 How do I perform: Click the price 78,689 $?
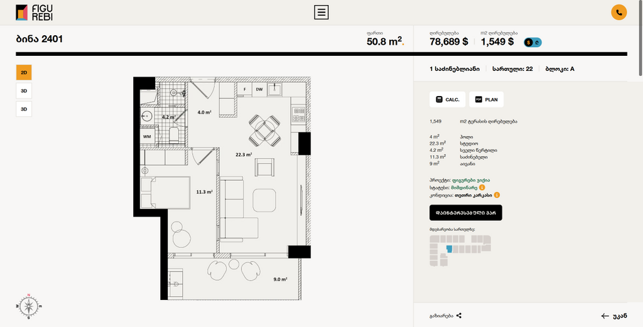coord(448,41)
